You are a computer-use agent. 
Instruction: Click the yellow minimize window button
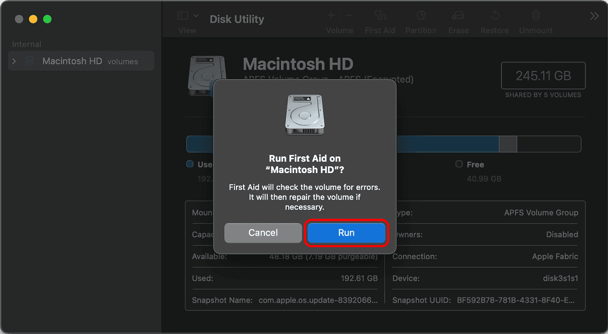[33, 19]
